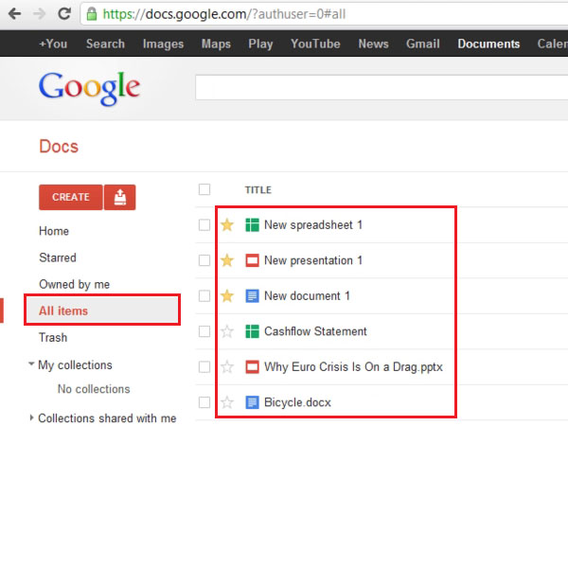Unstar New presentation 1
Viewport: 568px width, 568px height.
point(227,260)
